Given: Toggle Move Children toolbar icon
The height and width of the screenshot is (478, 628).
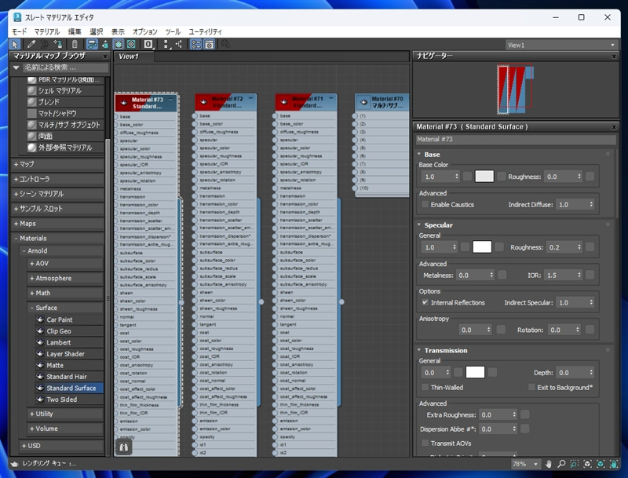Looking at the screenshot, I should pos(92,45).
